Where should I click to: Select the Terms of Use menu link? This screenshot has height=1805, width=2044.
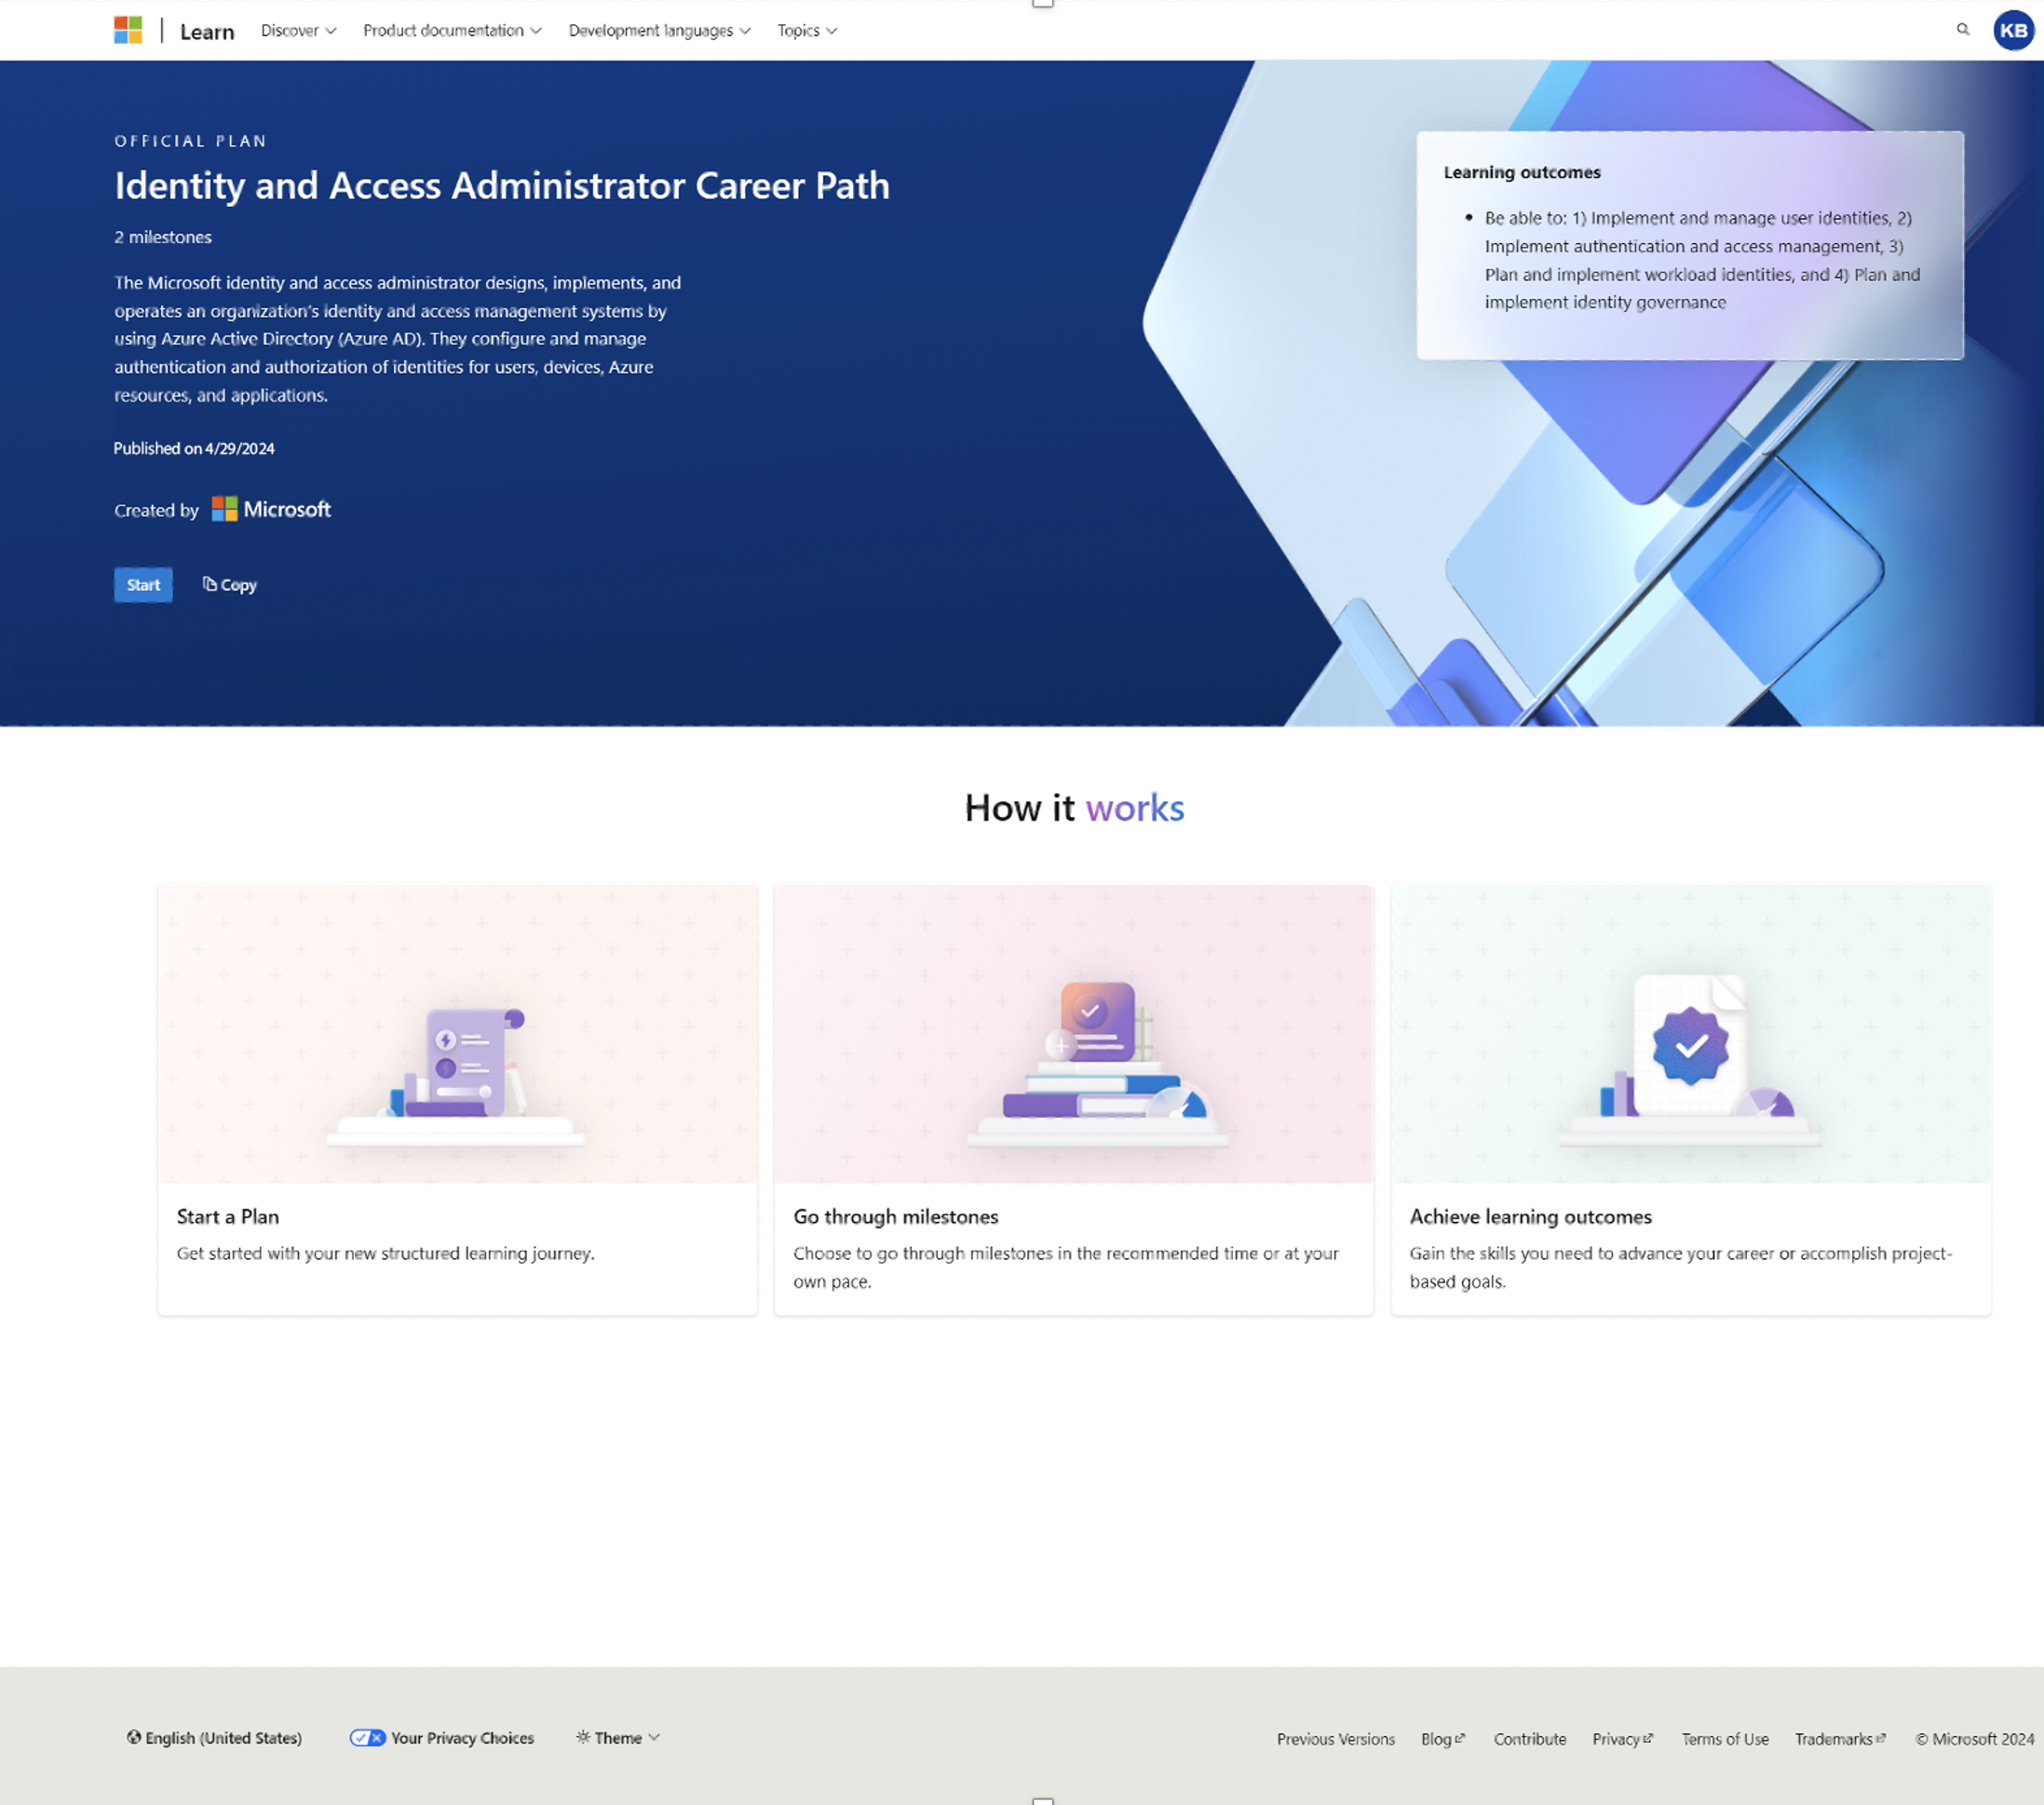point(1722,1735)
